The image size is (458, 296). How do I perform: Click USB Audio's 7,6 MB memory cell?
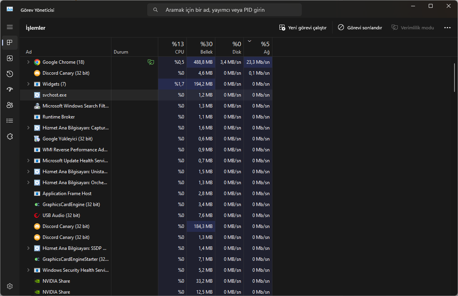[201, 215]
